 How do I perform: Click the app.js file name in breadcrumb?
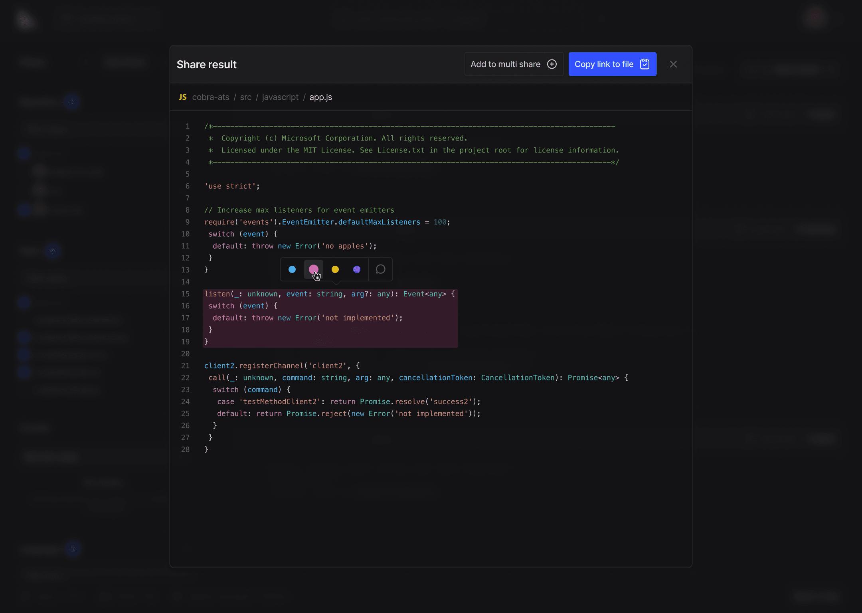click(x=320, y=97)
